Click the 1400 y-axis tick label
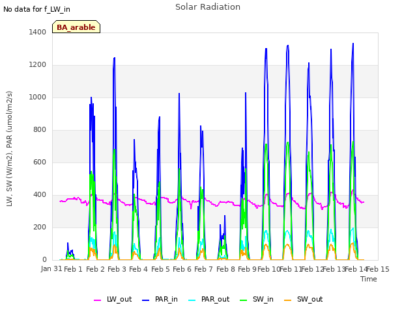The height and width of the screenshot is (312, 417). pos(38,32)
